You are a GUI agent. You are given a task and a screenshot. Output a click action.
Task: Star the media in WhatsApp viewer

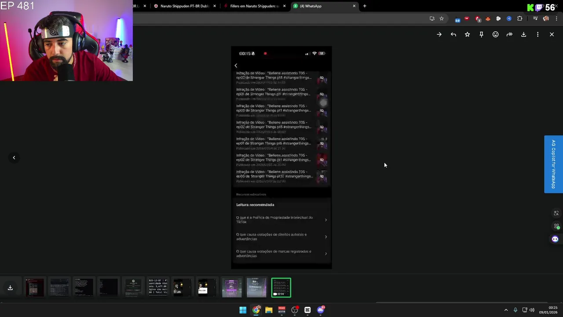click(x=467, y=34)
